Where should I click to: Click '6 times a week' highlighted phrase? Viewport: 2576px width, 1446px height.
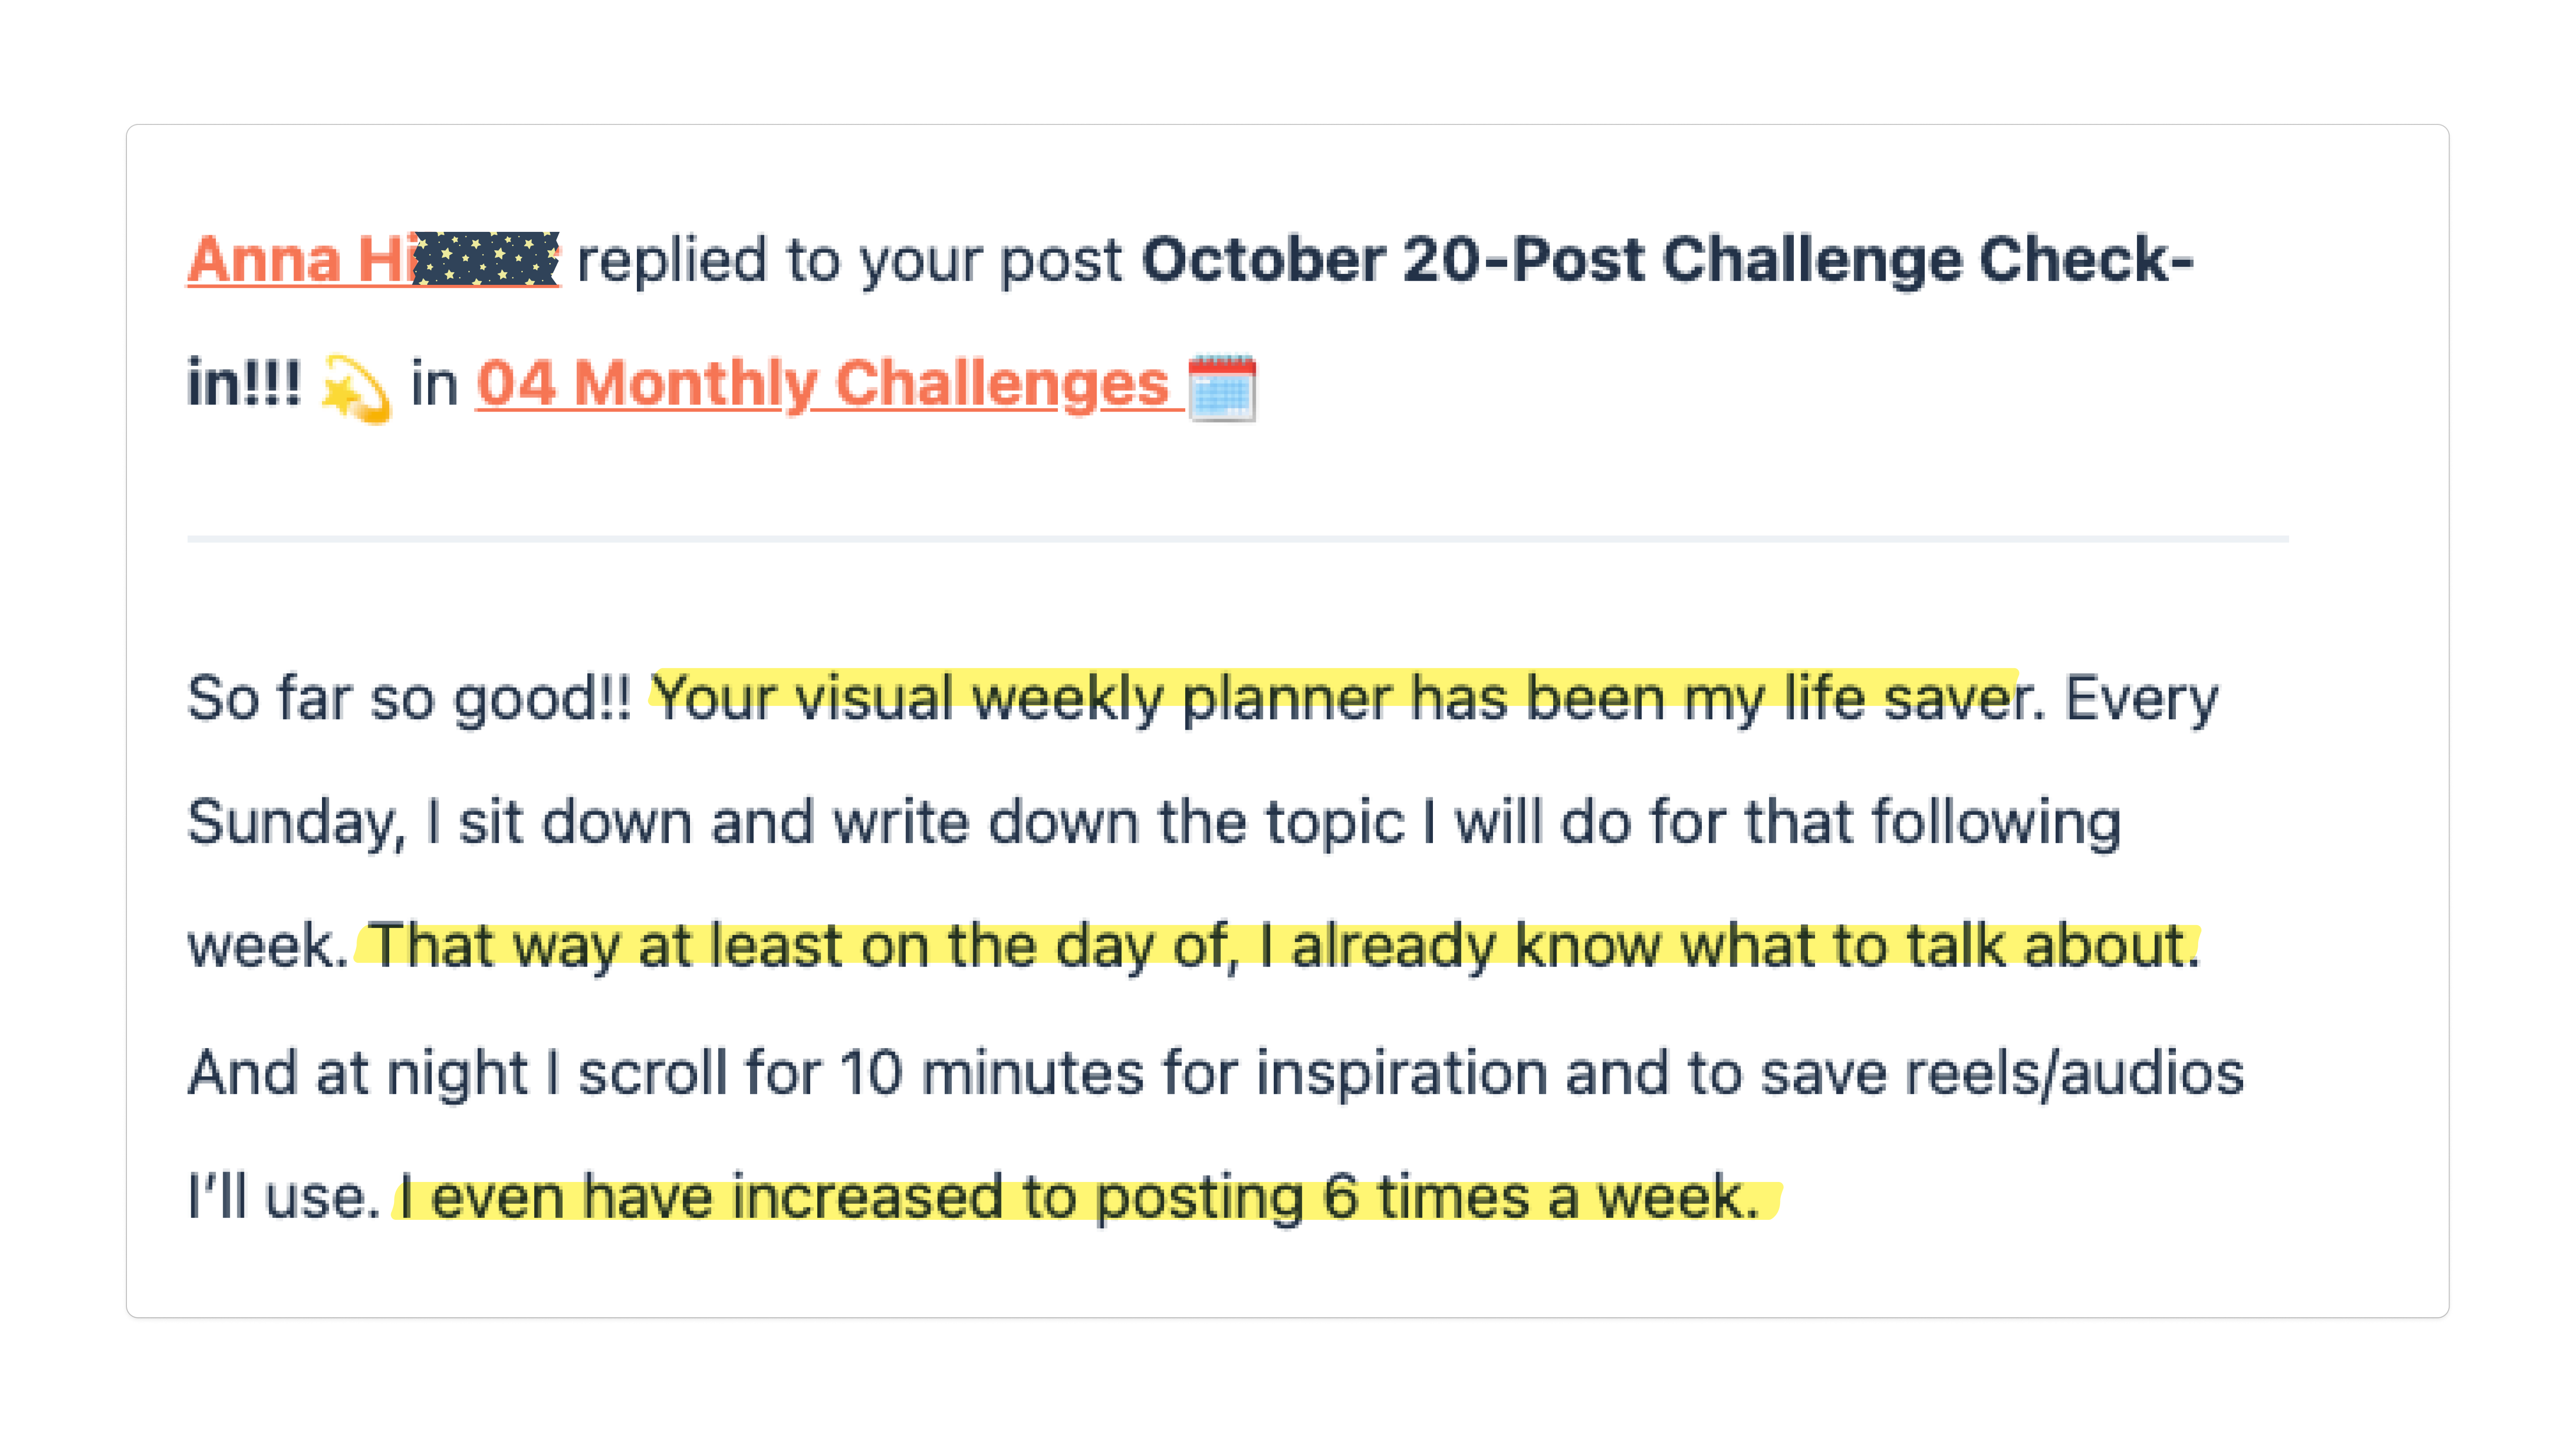(1540, 1196)
